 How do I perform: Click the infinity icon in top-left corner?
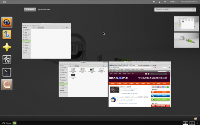coord(5,2)
